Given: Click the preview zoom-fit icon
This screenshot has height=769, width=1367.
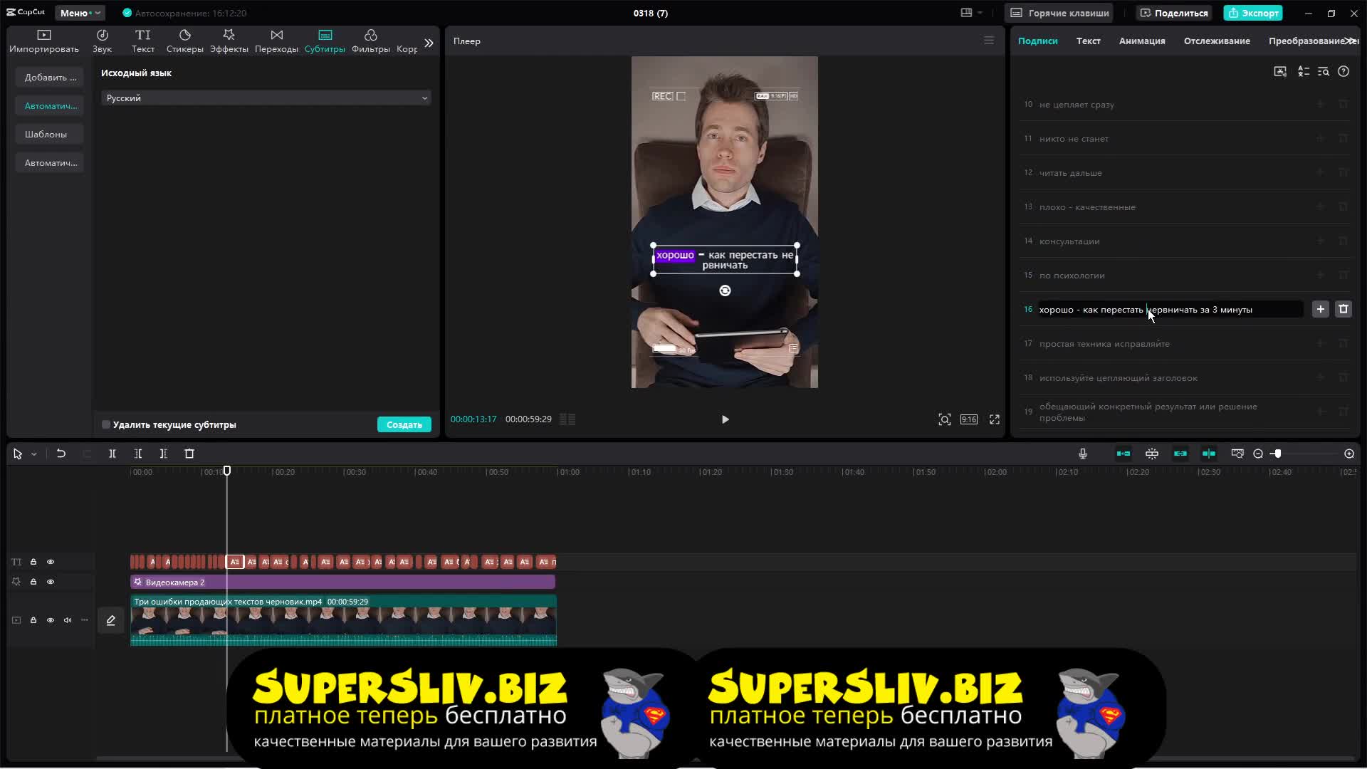Looking at the screenshot, I should 945,419.
